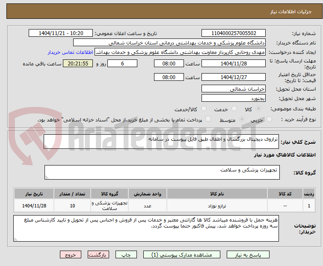Click the countdown timer 20:21:55 field

point(78,63)
